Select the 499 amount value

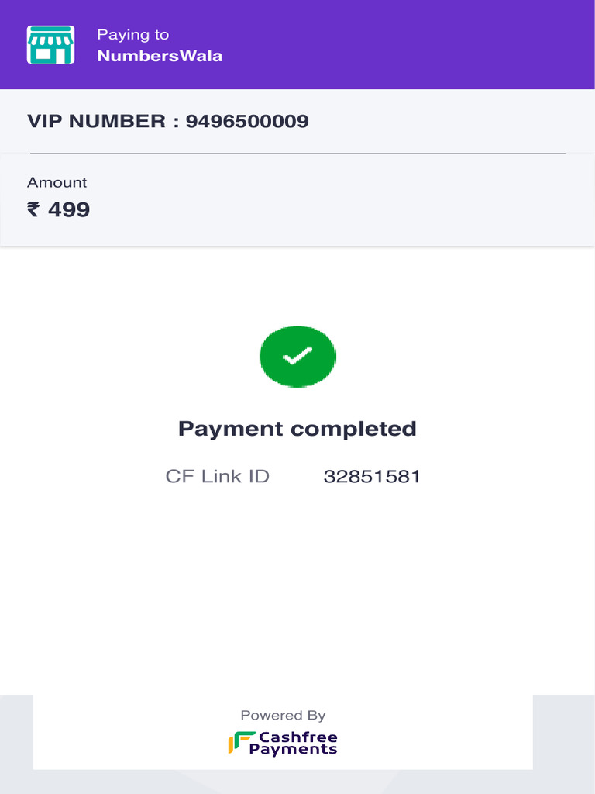(69, 209)
